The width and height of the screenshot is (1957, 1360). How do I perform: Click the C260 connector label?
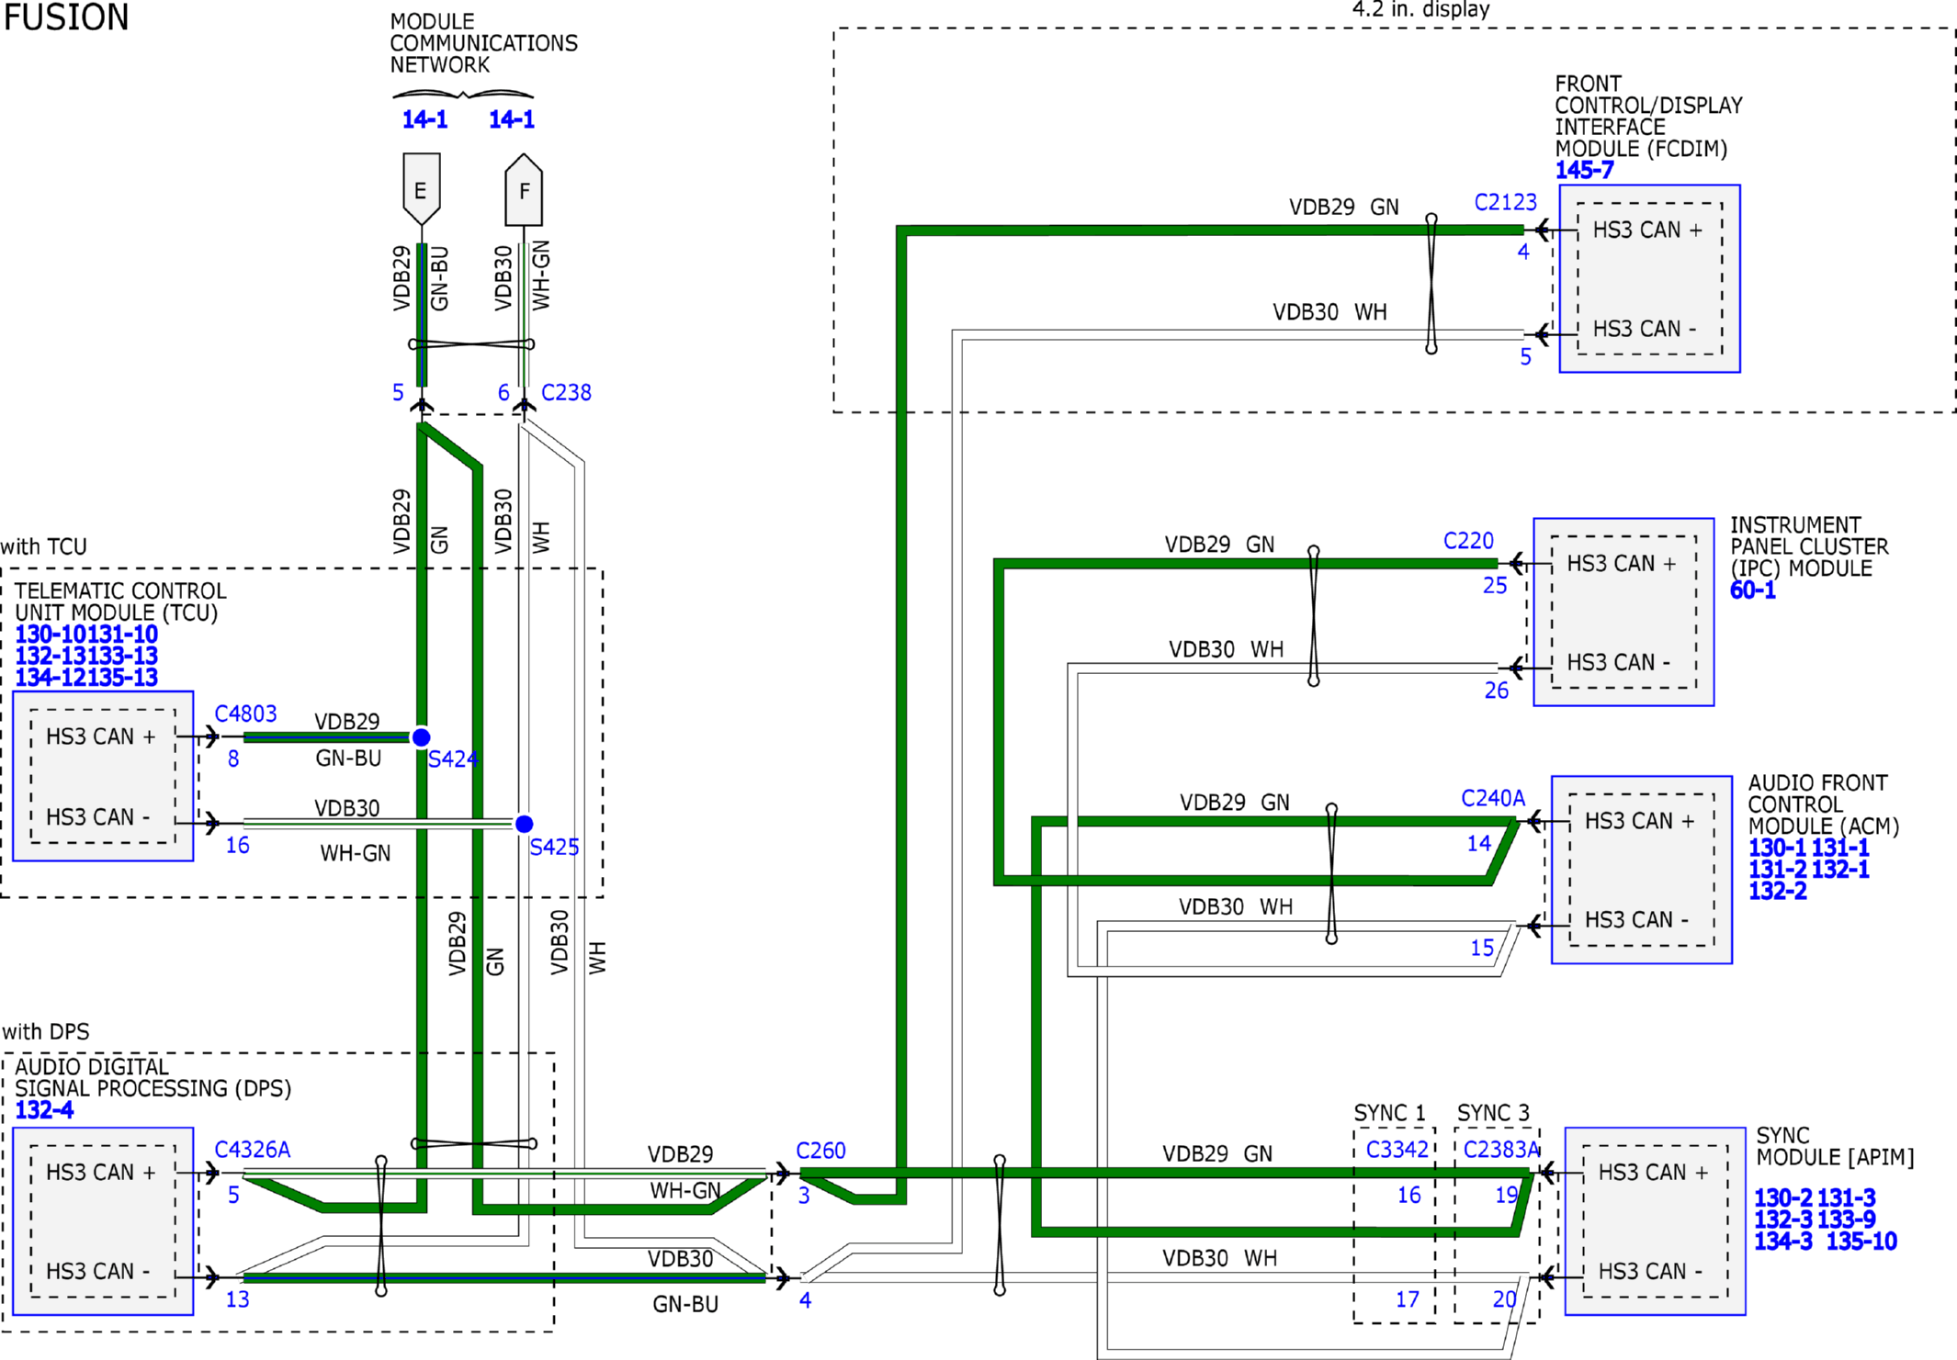820,1151
